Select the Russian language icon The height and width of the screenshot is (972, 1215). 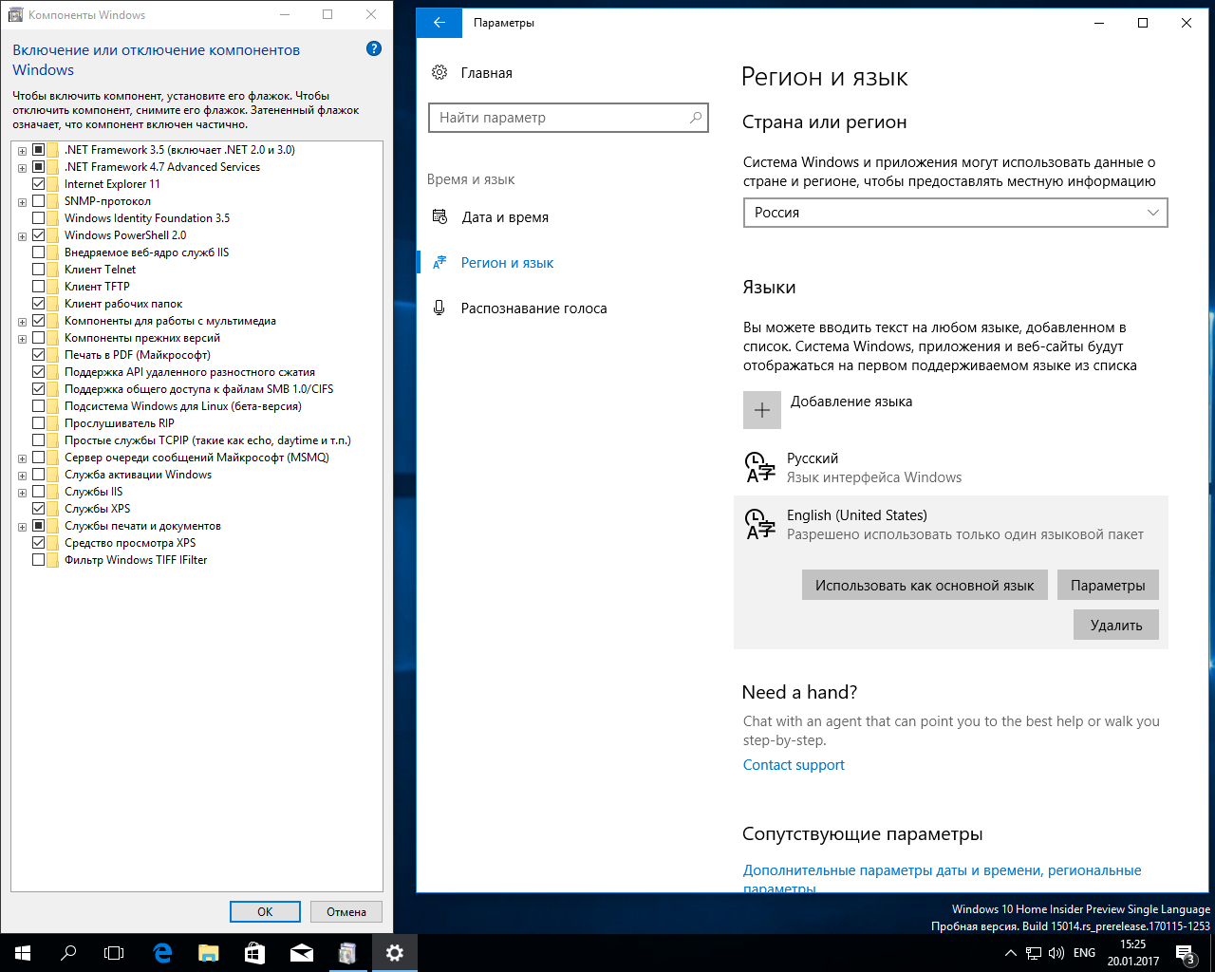point(761,468)
